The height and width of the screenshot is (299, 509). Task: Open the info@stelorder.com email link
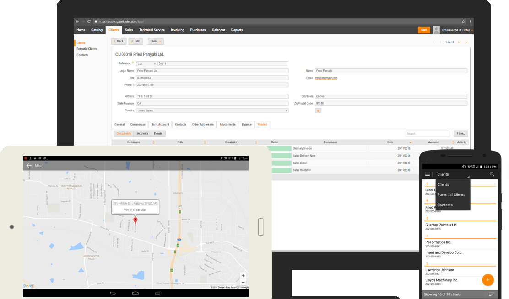(326, 78)
